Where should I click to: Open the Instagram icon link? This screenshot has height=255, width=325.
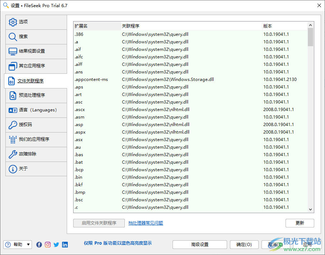[48, 245]
